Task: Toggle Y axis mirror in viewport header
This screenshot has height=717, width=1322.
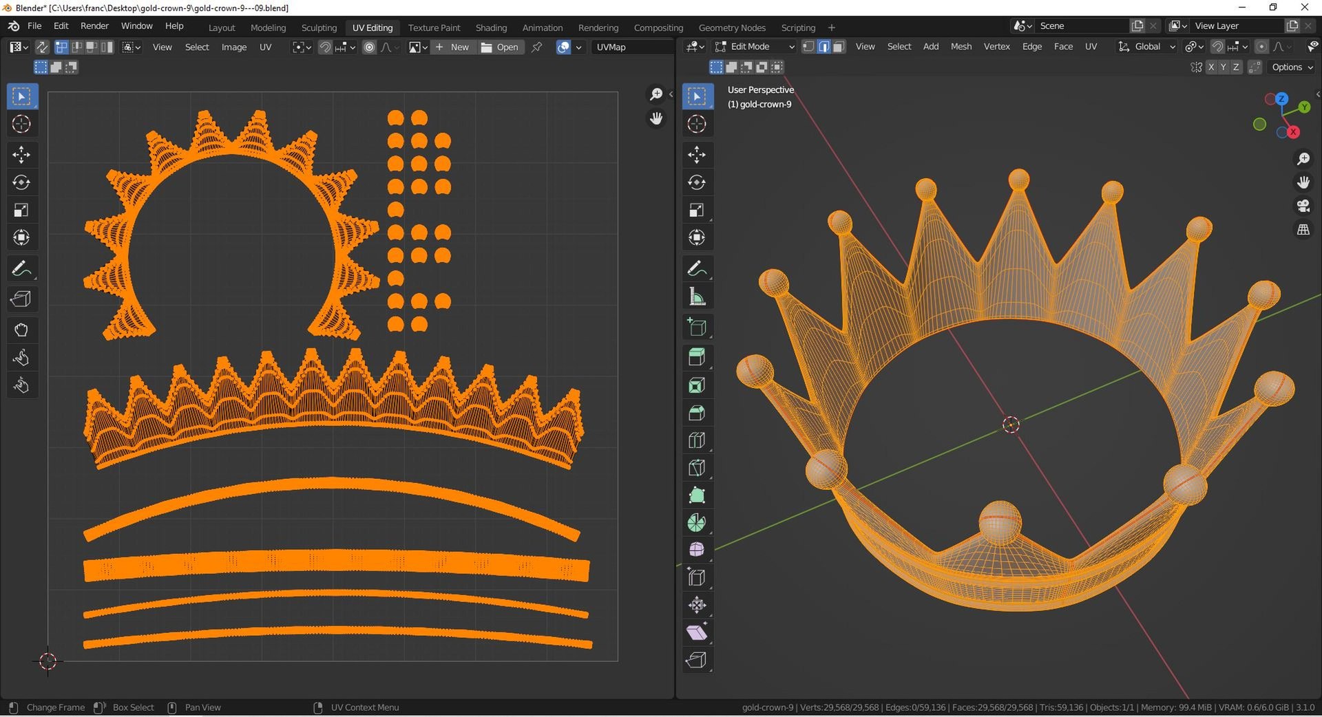Action: pos(1224,67)
